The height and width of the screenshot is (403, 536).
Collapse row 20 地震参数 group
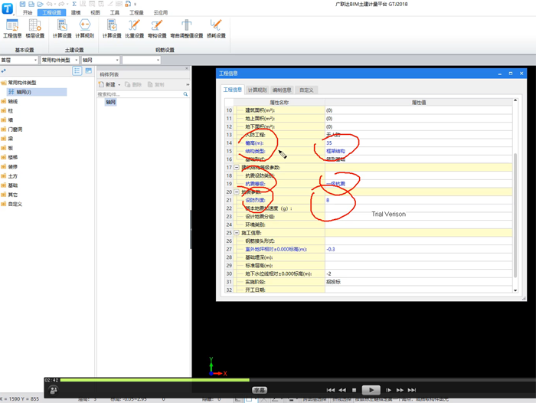click(x=236, y=192)
